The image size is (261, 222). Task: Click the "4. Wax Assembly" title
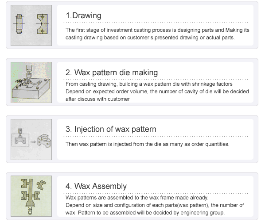tap(96, 186)
